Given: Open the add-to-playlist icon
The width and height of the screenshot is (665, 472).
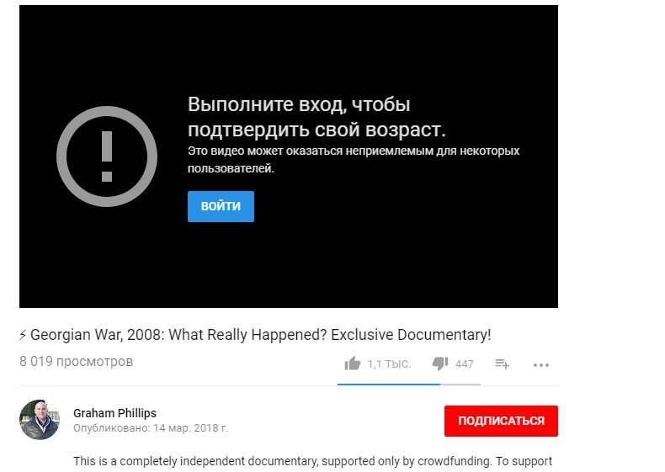Looking at the screenshot, I should (503, 363).
